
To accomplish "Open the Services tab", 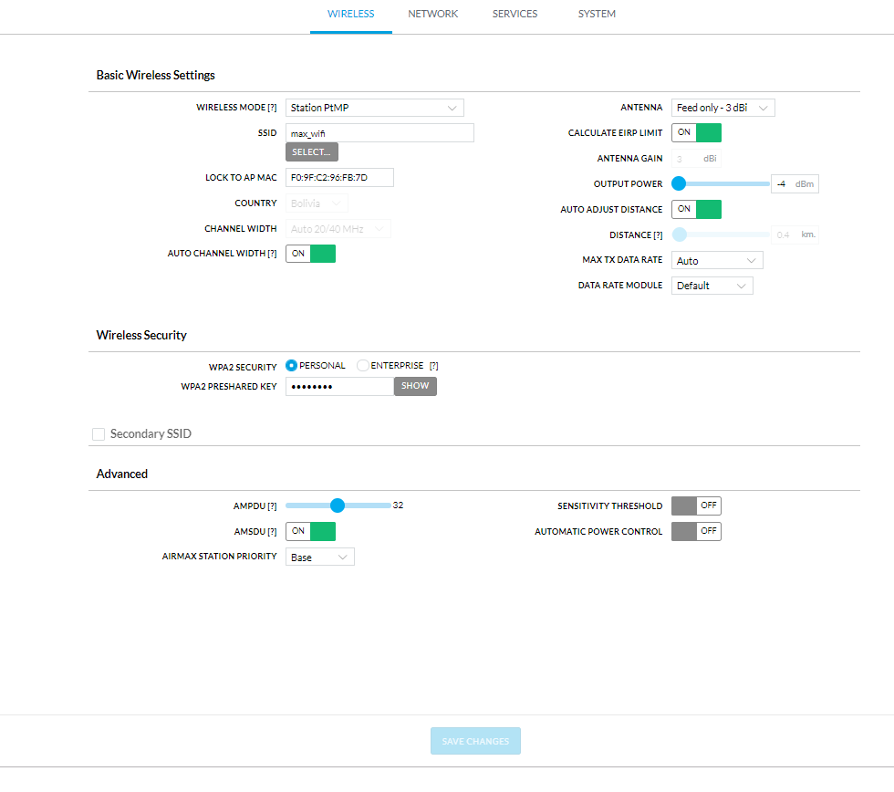I will pos(515,15).
